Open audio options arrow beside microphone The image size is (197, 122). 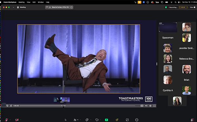10,120
